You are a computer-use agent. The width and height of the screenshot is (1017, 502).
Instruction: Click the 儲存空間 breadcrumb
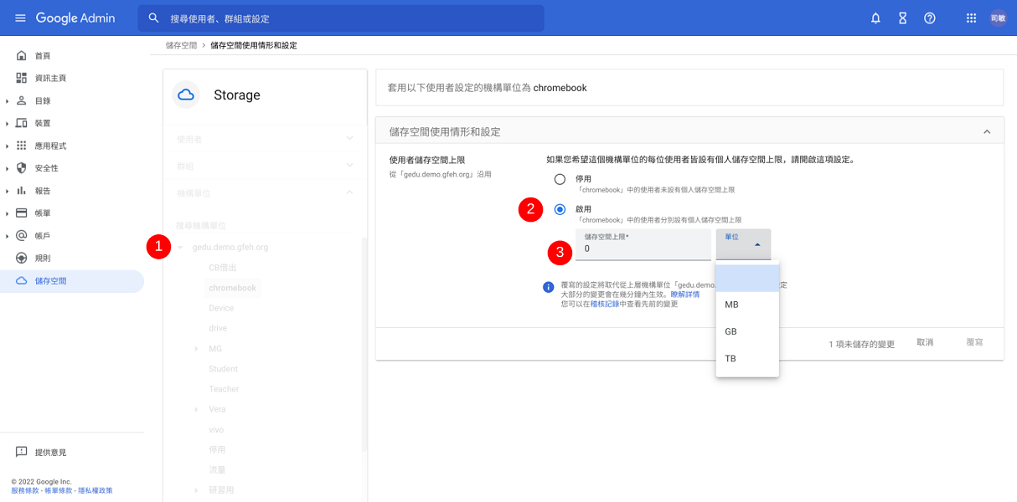pos(182,45)
